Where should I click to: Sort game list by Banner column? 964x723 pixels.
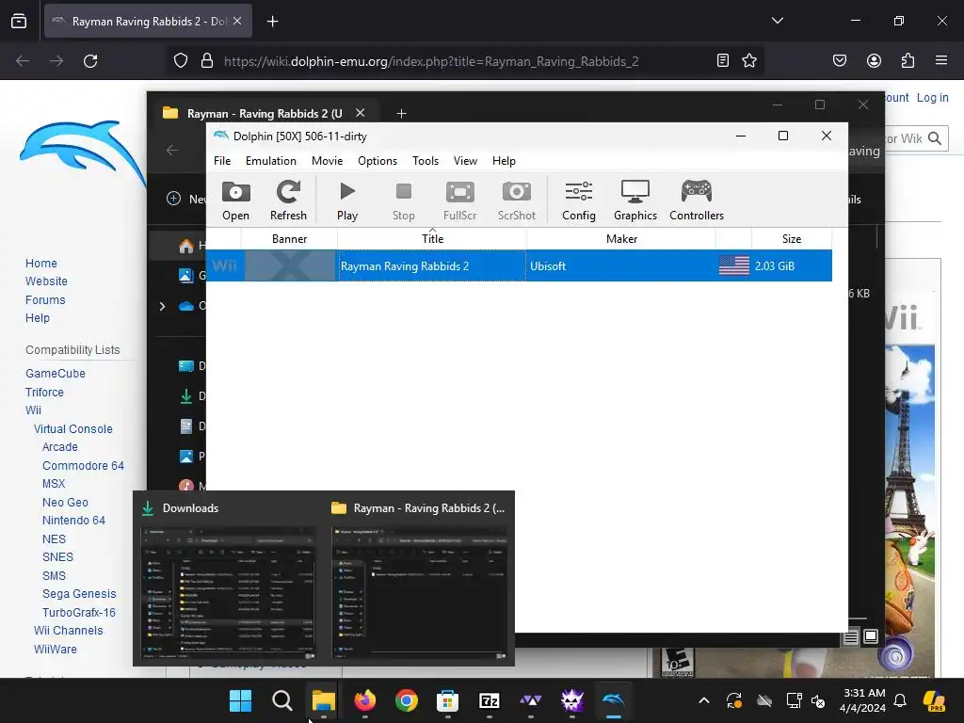tap(290, 238)
